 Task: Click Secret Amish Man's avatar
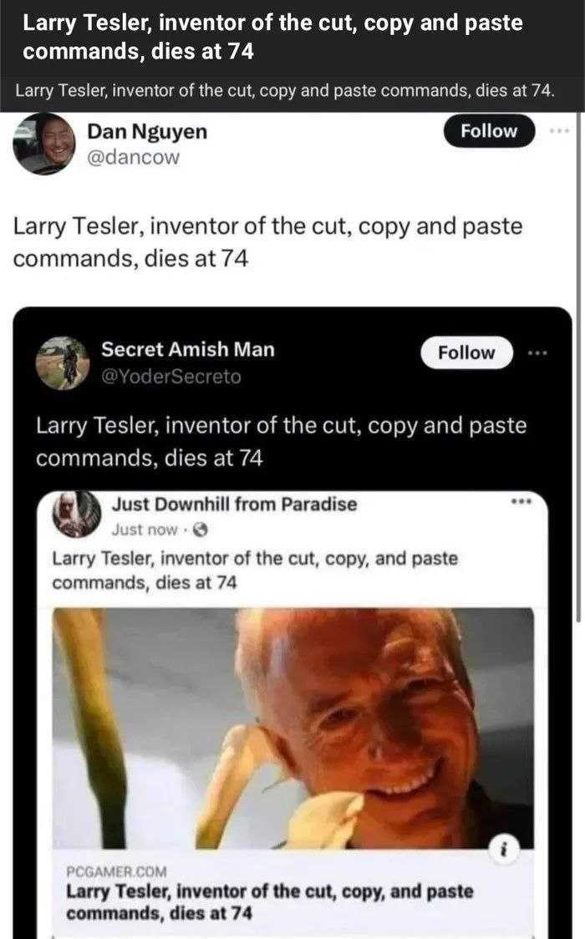coord(63,363)
